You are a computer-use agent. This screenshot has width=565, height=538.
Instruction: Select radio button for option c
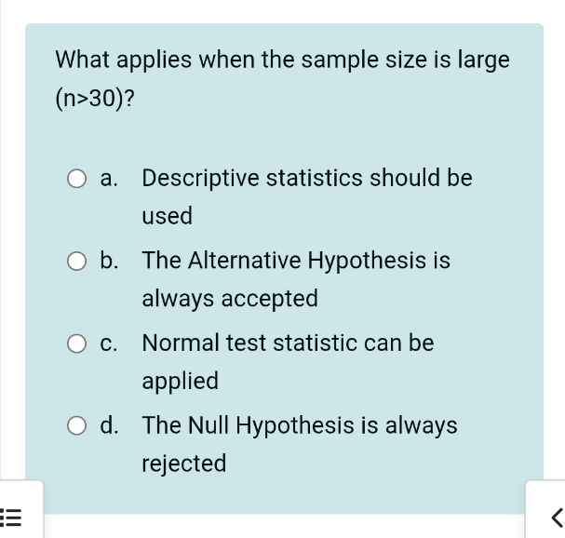(76, 343)
